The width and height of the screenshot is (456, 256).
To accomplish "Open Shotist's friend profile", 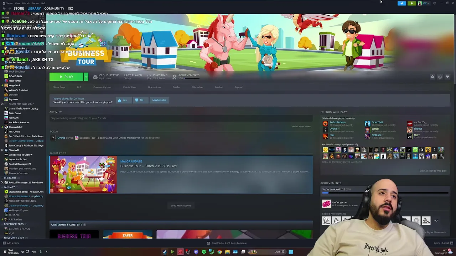I will coord(418,129).
